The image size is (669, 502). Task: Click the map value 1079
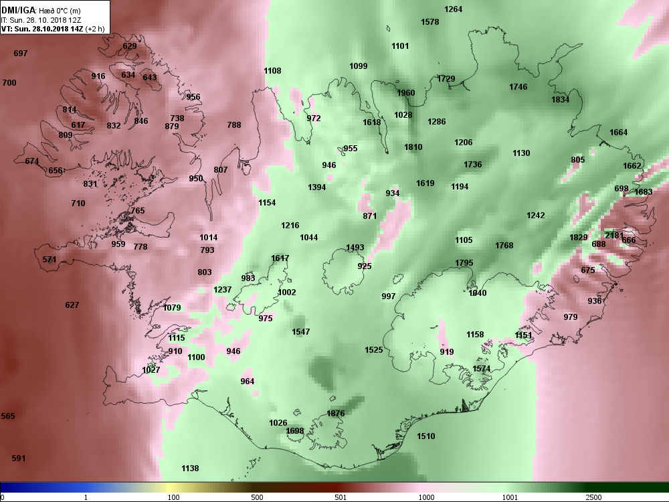pos(172,308)
